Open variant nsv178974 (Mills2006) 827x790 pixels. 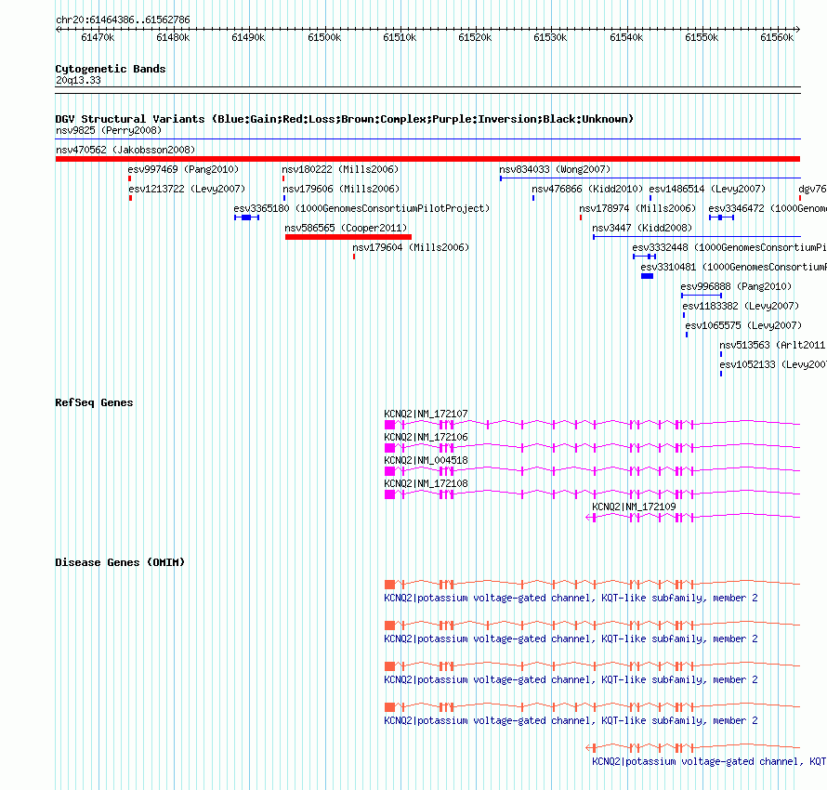click(637, 208)
